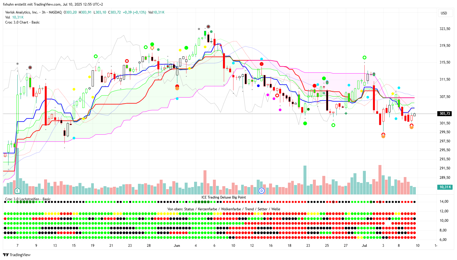Click the 323,50 level on the price scale
This screenshot has height=260, width=457.
coord(445,29)
